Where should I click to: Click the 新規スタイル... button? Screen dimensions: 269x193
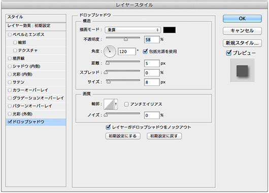(242, 43)
